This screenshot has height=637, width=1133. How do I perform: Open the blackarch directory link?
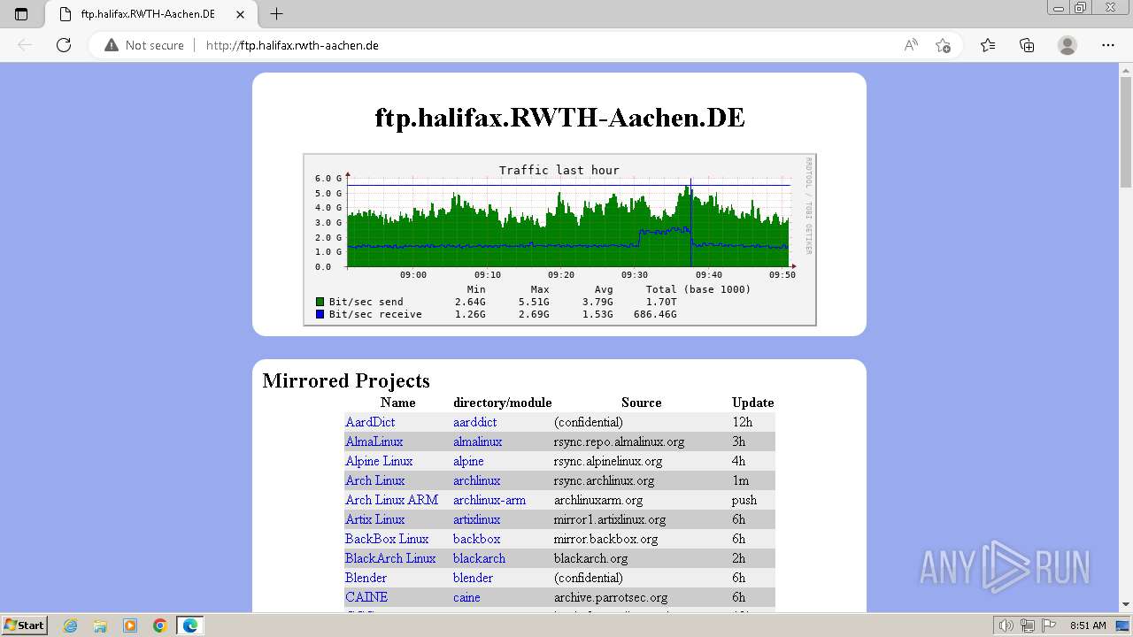[x=479, y=558]
